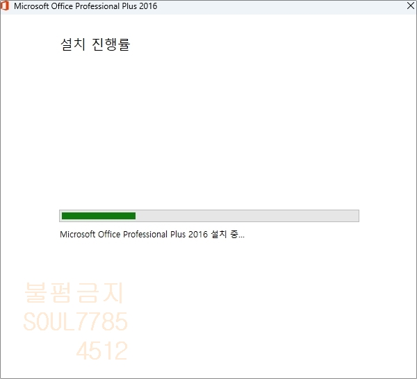Click the '불펌금지' watermark text
Viewport: 417px width, 379px height.
[74, 293]
